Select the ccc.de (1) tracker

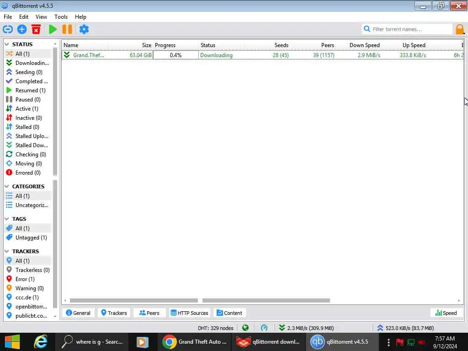(28, 297)
